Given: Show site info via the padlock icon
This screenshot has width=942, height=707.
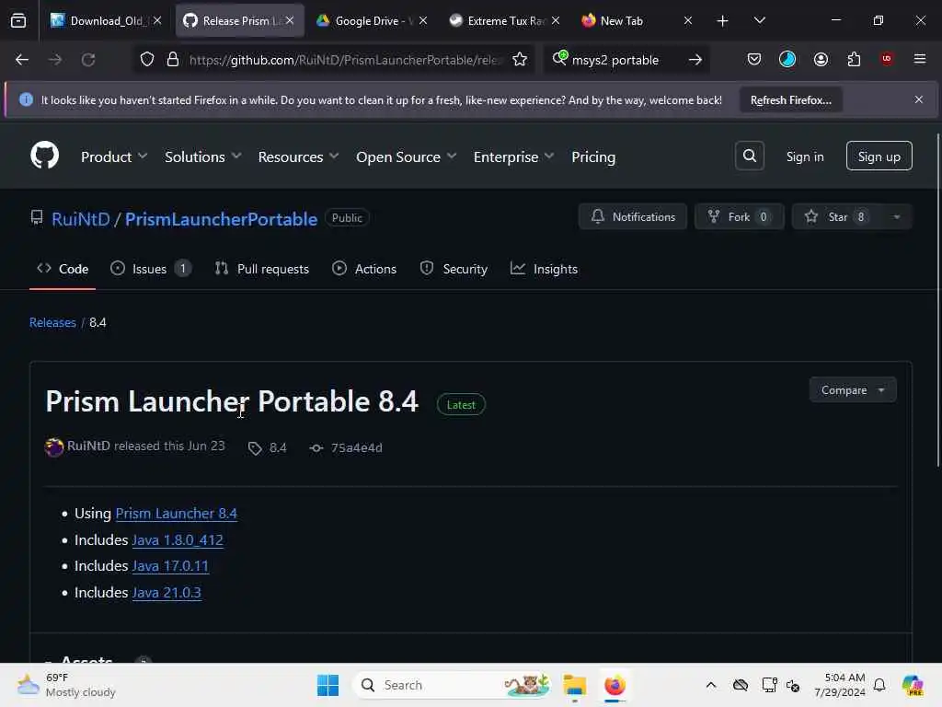Looking at the screenshot, I should point(173,60).
